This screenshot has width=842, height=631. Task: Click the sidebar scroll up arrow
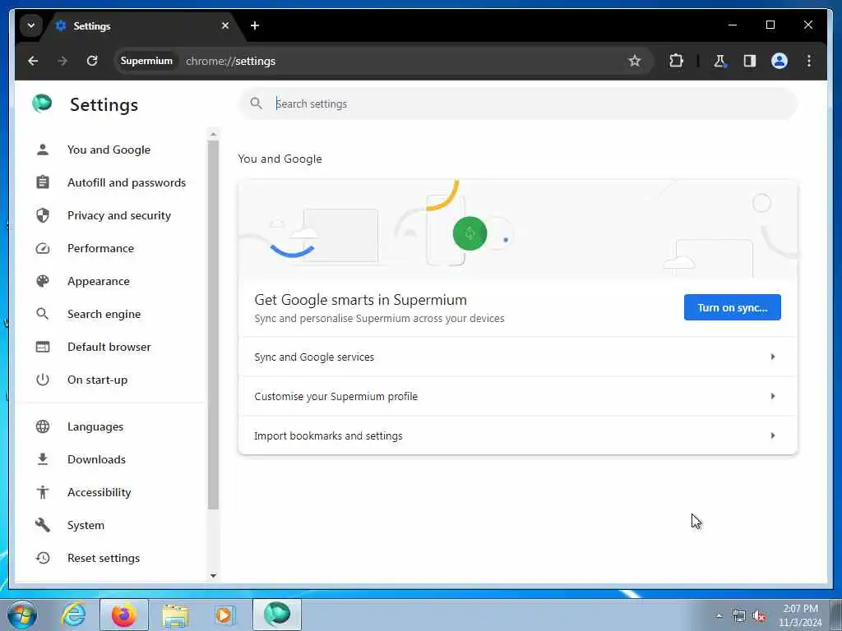coord(213,134)
